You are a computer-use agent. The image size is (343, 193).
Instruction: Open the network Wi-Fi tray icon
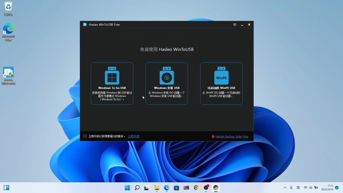305,188
